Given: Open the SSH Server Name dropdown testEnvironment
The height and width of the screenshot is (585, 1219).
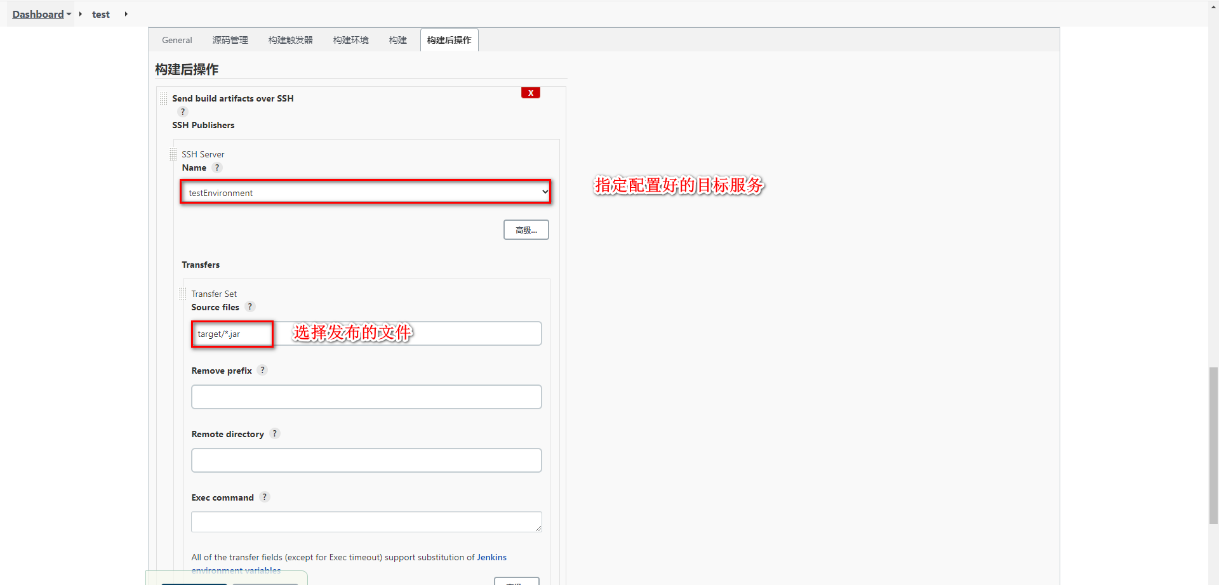Looking at the screenshot, I should pos(366,192).
